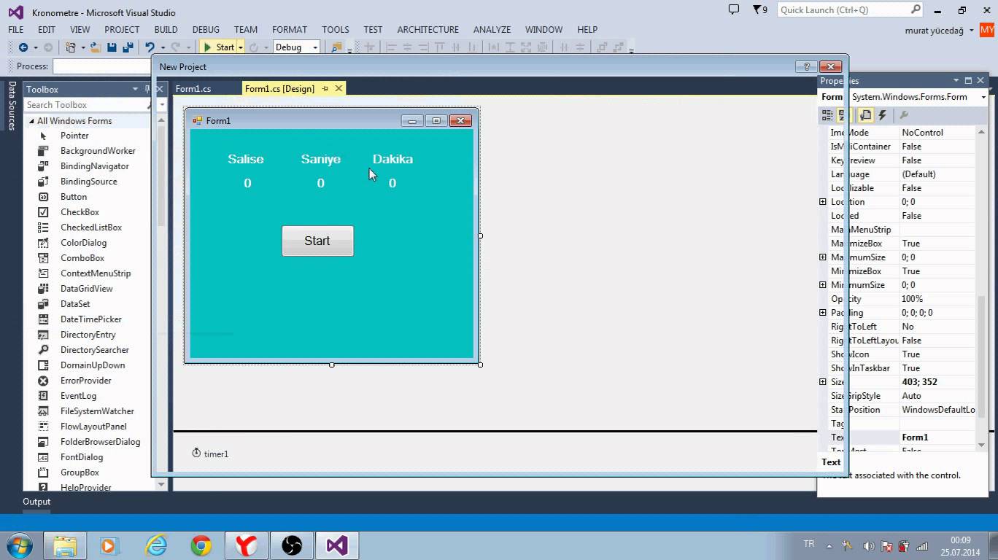Image resolution: width=998 pixels, height=560 pixels.
Task: Click the Process combo box field
Action: 102,66
